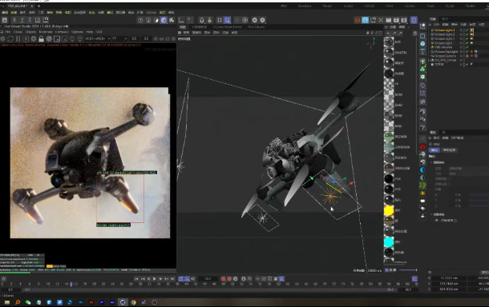Open the PT render mode dropdown
The width and height of the screenshot is (489, 307).
pos(119,38)
